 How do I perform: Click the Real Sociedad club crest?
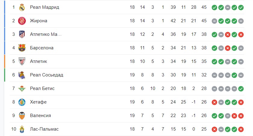click(x=22, y=75)
